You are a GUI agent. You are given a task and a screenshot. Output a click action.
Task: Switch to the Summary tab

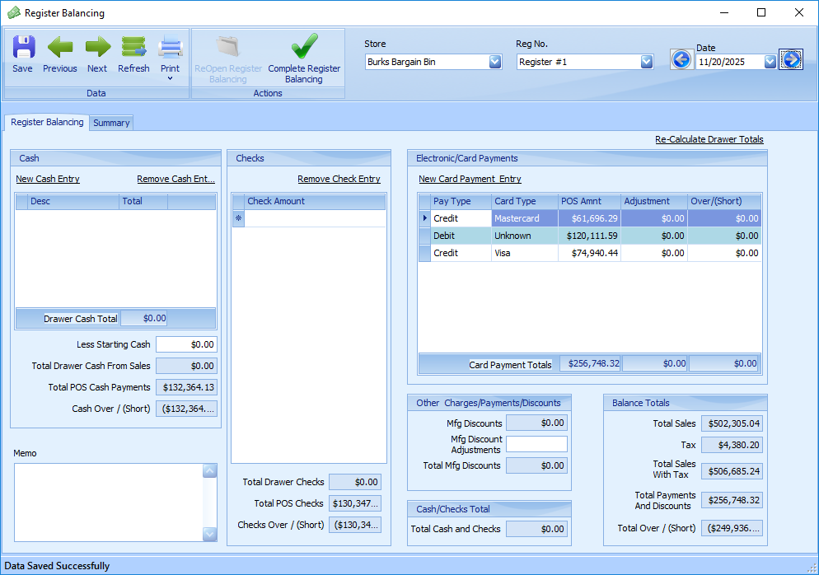point(111,123)
